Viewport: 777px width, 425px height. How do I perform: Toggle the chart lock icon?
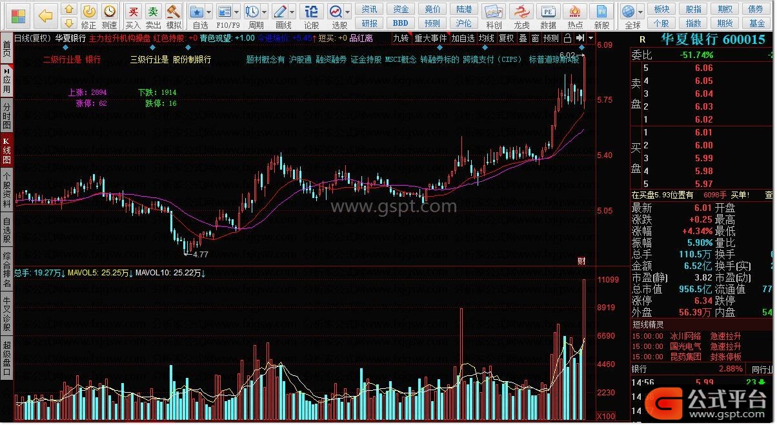567,38
